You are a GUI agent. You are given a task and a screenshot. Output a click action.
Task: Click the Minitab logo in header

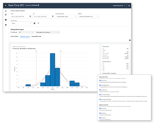tap(35, 5)
